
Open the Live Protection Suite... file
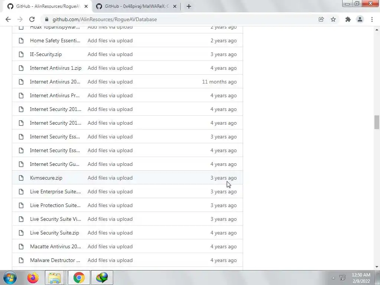coord(55,205)
